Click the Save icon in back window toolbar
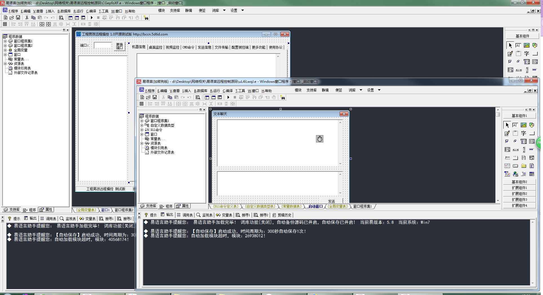This screenshot has width=543, height=295. 18,18
